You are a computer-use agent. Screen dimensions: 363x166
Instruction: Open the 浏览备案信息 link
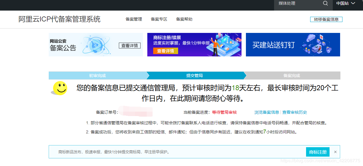click(267, 112)
